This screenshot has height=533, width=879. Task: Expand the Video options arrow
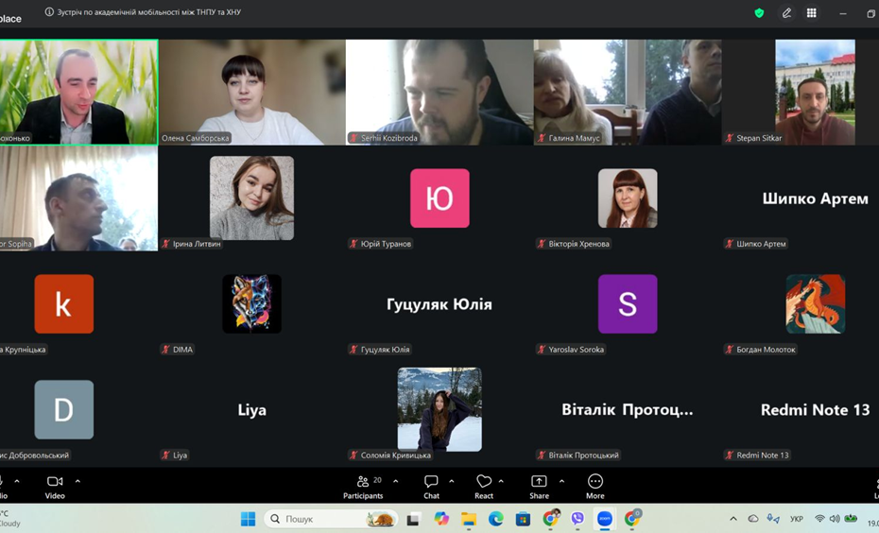click(78, 481)
